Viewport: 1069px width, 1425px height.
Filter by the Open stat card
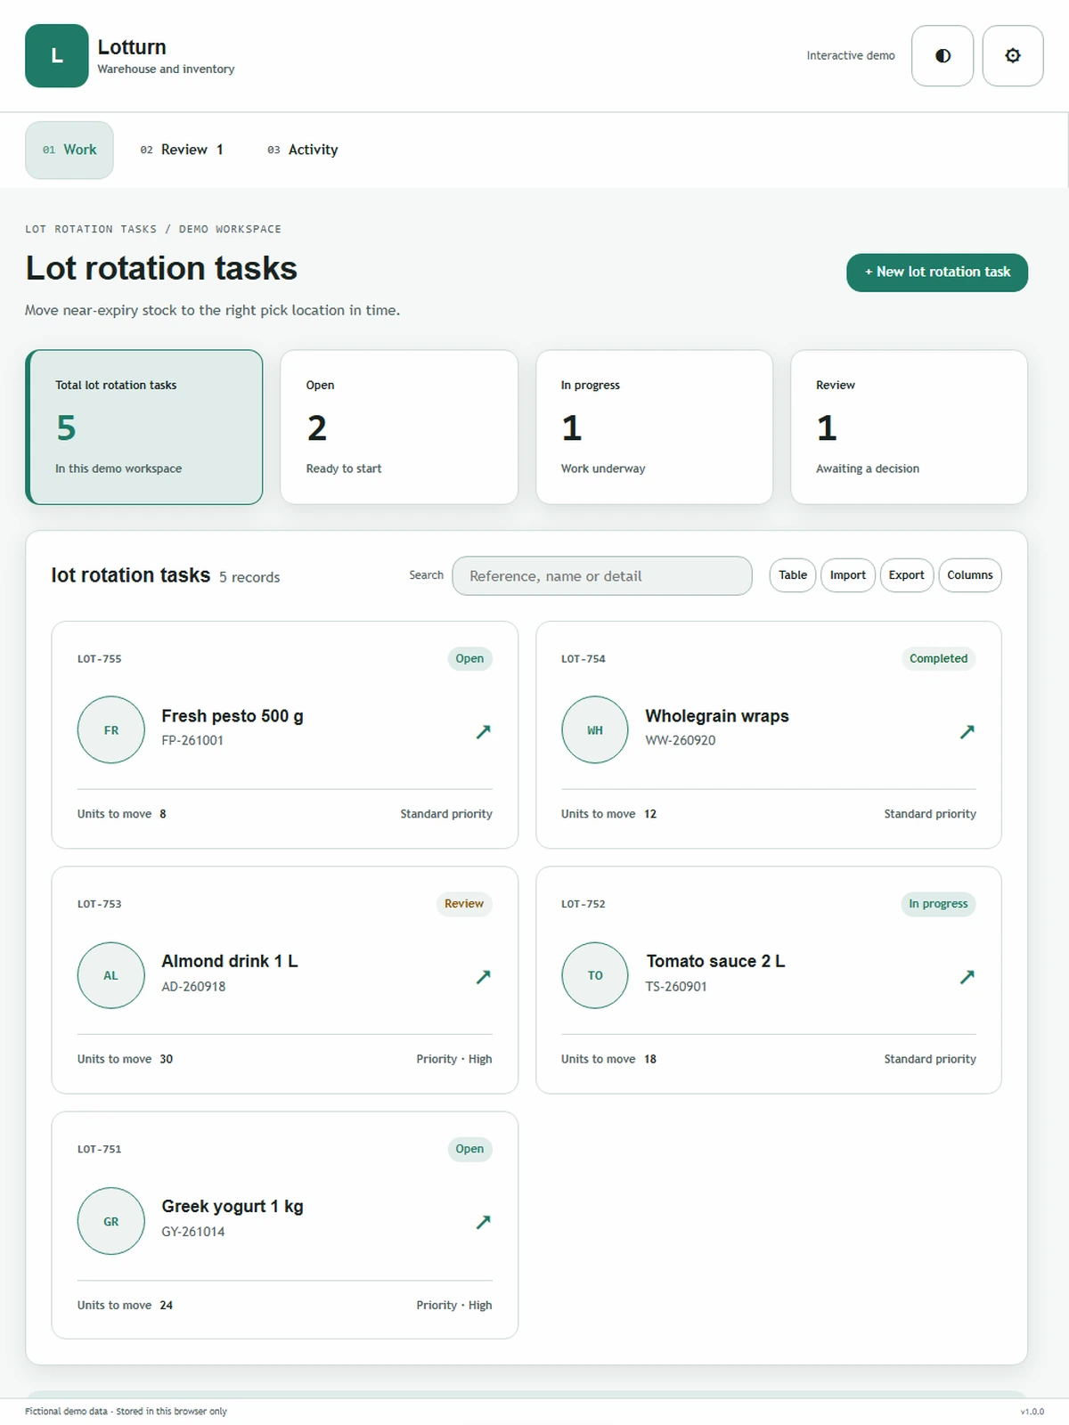[x=399, y=427]
